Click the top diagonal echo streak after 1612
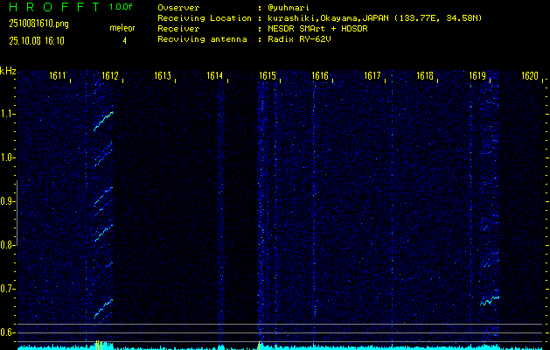Viewport: 550px width, 350px height. (x=104, y=120)
